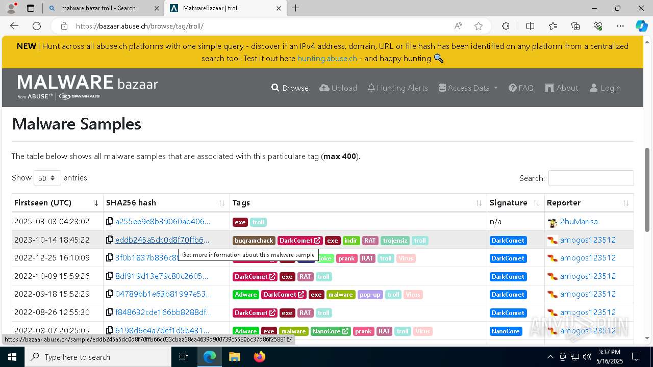
Task: Open the Favorites list icon
Action: (x=553, y=26)
